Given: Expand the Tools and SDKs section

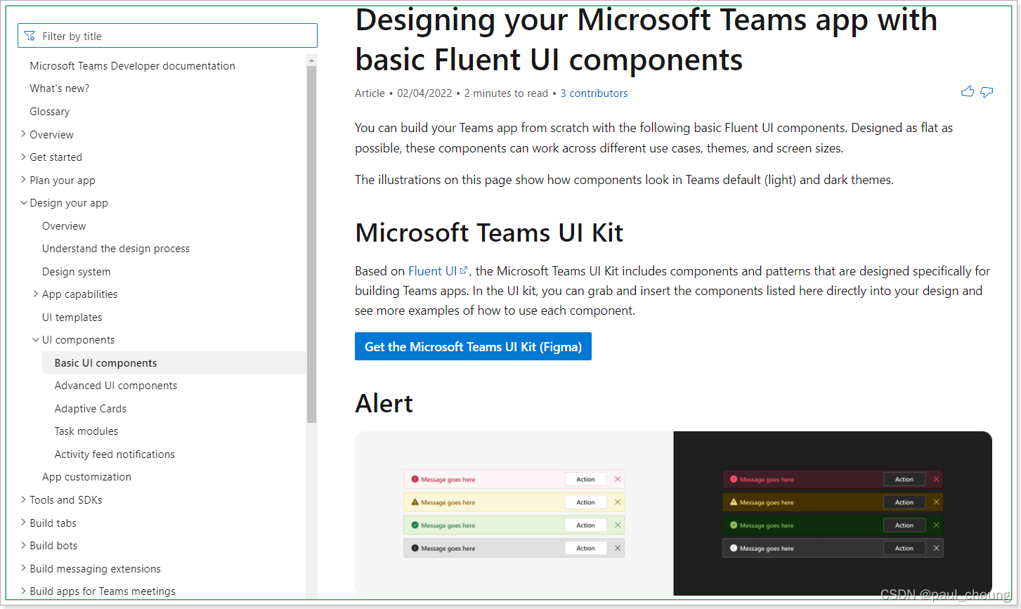Looking at the screenshot, I should pos(23,499).
